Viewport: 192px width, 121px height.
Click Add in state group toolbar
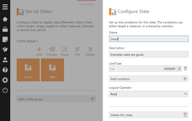[x=39, y=51]
